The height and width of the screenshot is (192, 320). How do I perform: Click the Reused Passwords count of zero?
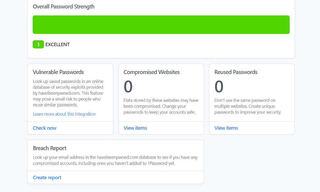(x=219, y=86)
